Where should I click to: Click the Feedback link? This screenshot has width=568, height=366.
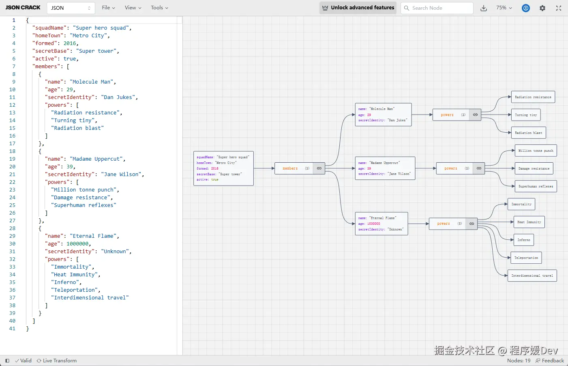click(550, 360)
